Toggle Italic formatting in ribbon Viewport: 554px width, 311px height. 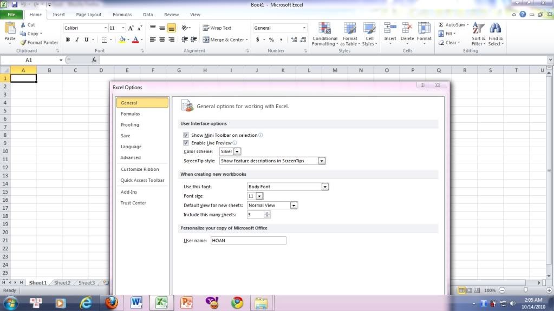(77, 40)
